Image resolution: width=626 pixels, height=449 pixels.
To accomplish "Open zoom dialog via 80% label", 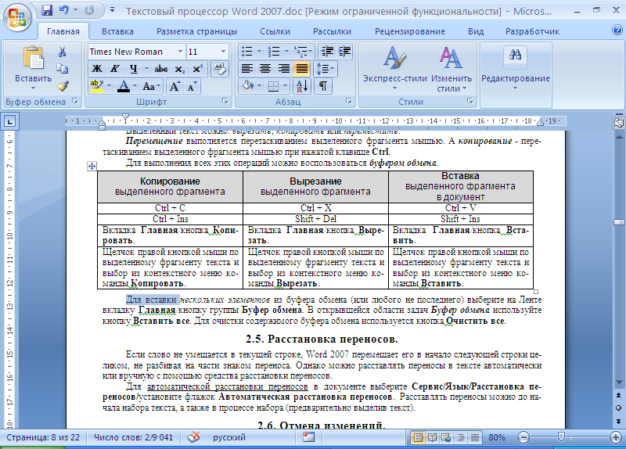I will pos(497,437).
